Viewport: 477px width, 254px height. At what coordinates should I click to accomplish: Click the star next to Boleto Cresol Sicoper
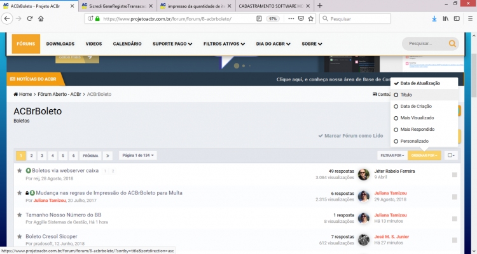tap(20, 236)
